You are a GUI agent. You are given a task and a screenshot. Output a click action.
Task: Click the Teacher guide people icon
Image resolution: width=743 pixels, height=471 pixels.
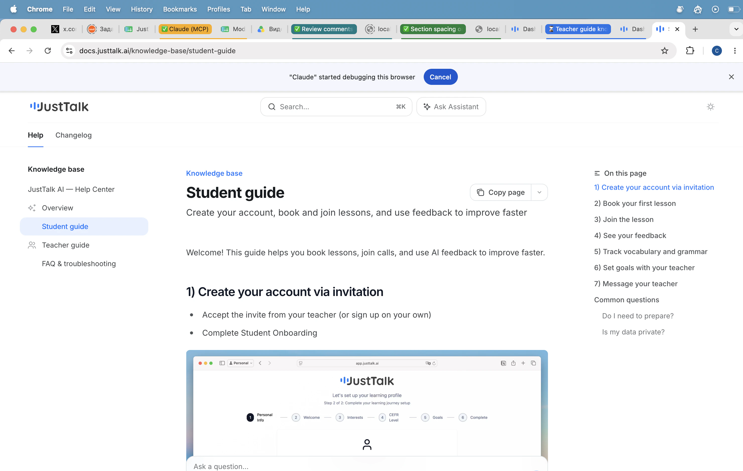pos(32,245)
